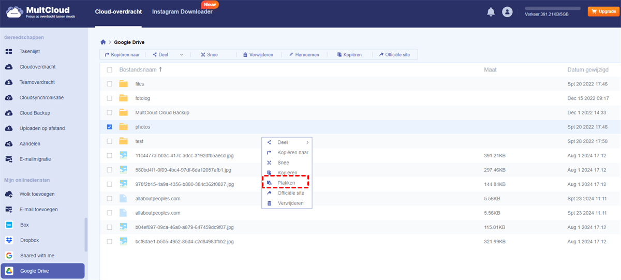Click the files folder icon

[x=123, y=84]
